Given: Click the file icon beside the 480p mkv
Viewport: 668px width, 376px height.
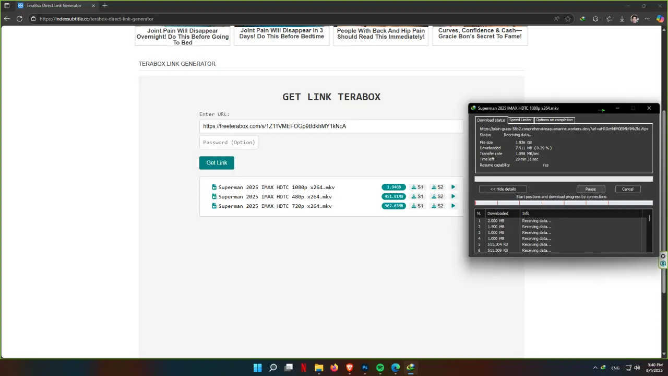Looking at the screenshot, I should tap(214, 196).
